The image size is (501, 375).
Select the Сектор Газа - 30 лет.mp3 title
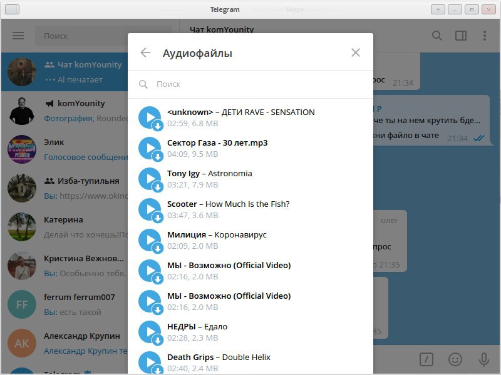point(217,143)
